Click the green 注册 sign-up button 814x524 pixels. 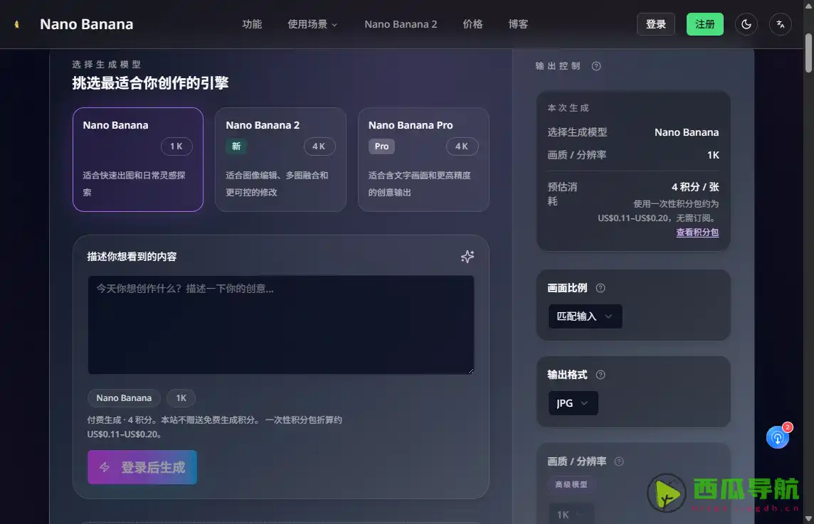(x=705, y=24)
